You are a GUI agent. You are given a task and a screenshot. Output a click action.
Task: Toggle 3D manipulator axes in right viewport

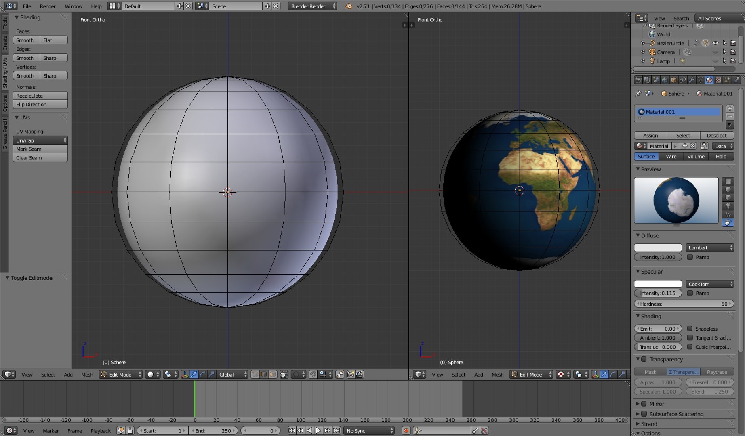(x=595, y=375)
